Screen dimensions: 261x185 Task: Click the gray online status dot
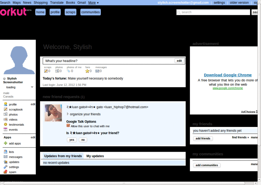[4, 79]
